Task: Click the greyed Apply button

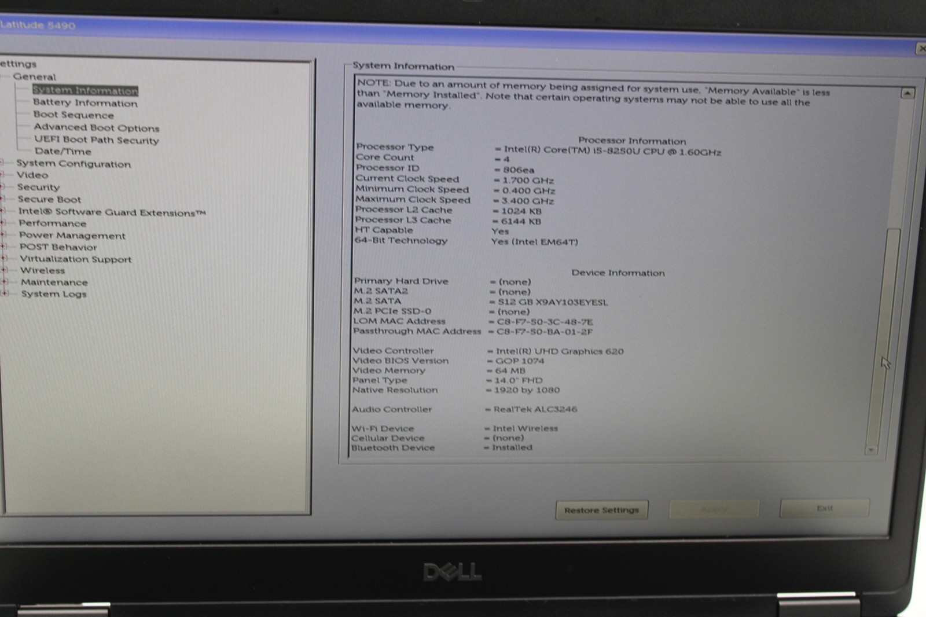Action: pos(714,509)
